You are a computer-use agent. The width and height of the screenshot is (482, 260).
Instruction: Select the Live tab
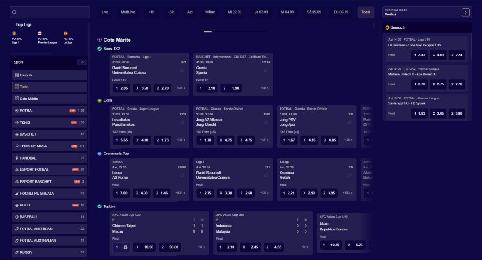tap(105, 12)
